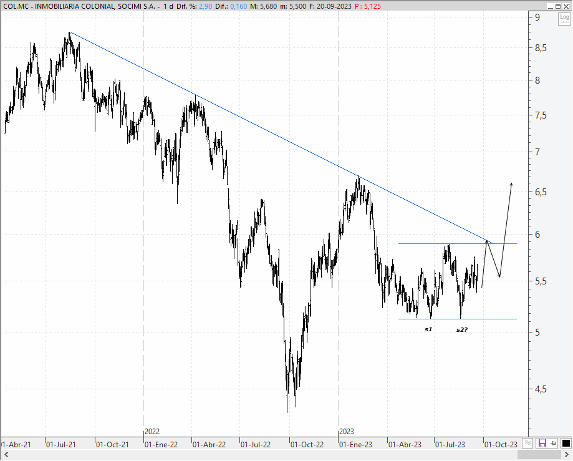Click the scrollbar left arrow
573x461 pixels.
pos(6,455)
